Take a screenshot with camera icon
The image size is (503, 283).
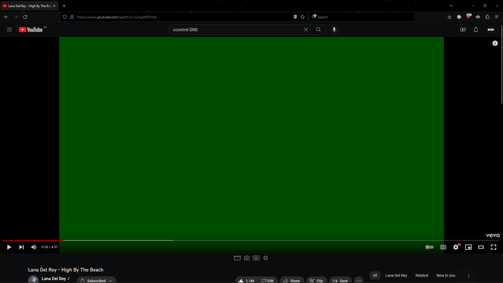tap(247, 258)
